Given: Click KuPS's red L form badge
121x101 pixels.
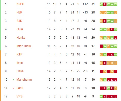Looking at the screenshot, I should (105, 4).
